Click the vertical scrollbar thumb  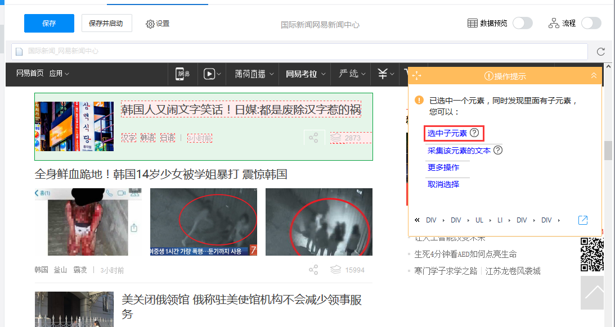pyautogui.click(x=608, y=151)
